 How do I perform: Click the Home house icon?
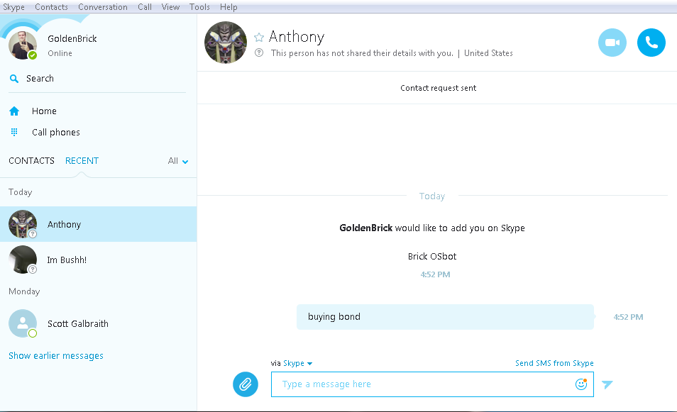14,111
